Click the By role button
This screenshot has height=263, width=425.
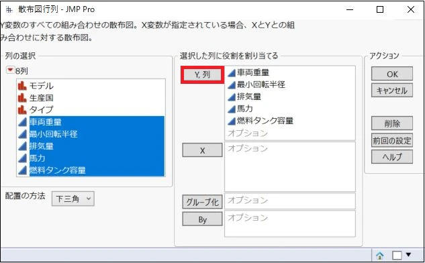click(203, 219)
